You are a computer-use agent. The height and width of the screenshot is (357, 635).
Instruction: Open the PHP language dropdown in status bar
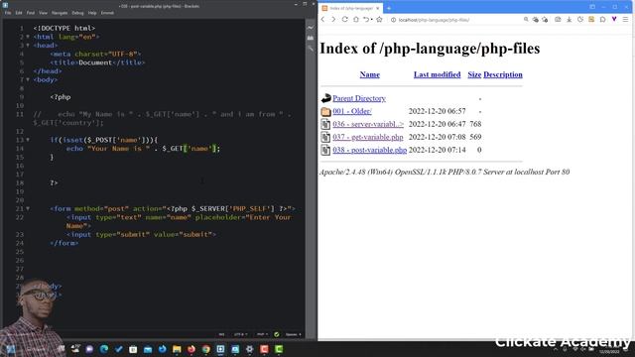click(x=262, y=334)
